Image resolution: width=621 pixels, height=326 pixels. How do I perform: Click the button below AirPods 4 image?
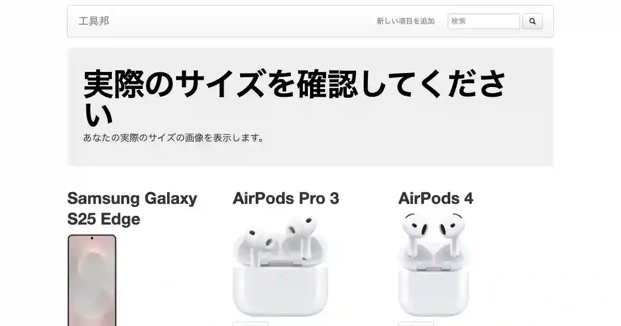[x=416, y=324]
